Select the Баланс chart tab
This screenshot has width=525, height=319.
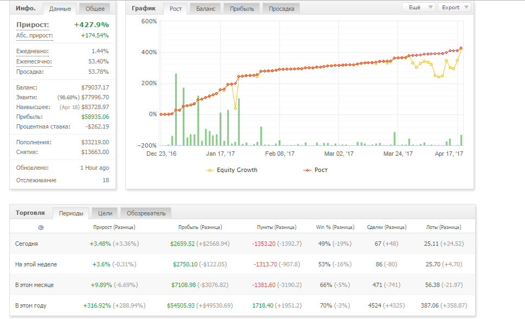[206, 9]
